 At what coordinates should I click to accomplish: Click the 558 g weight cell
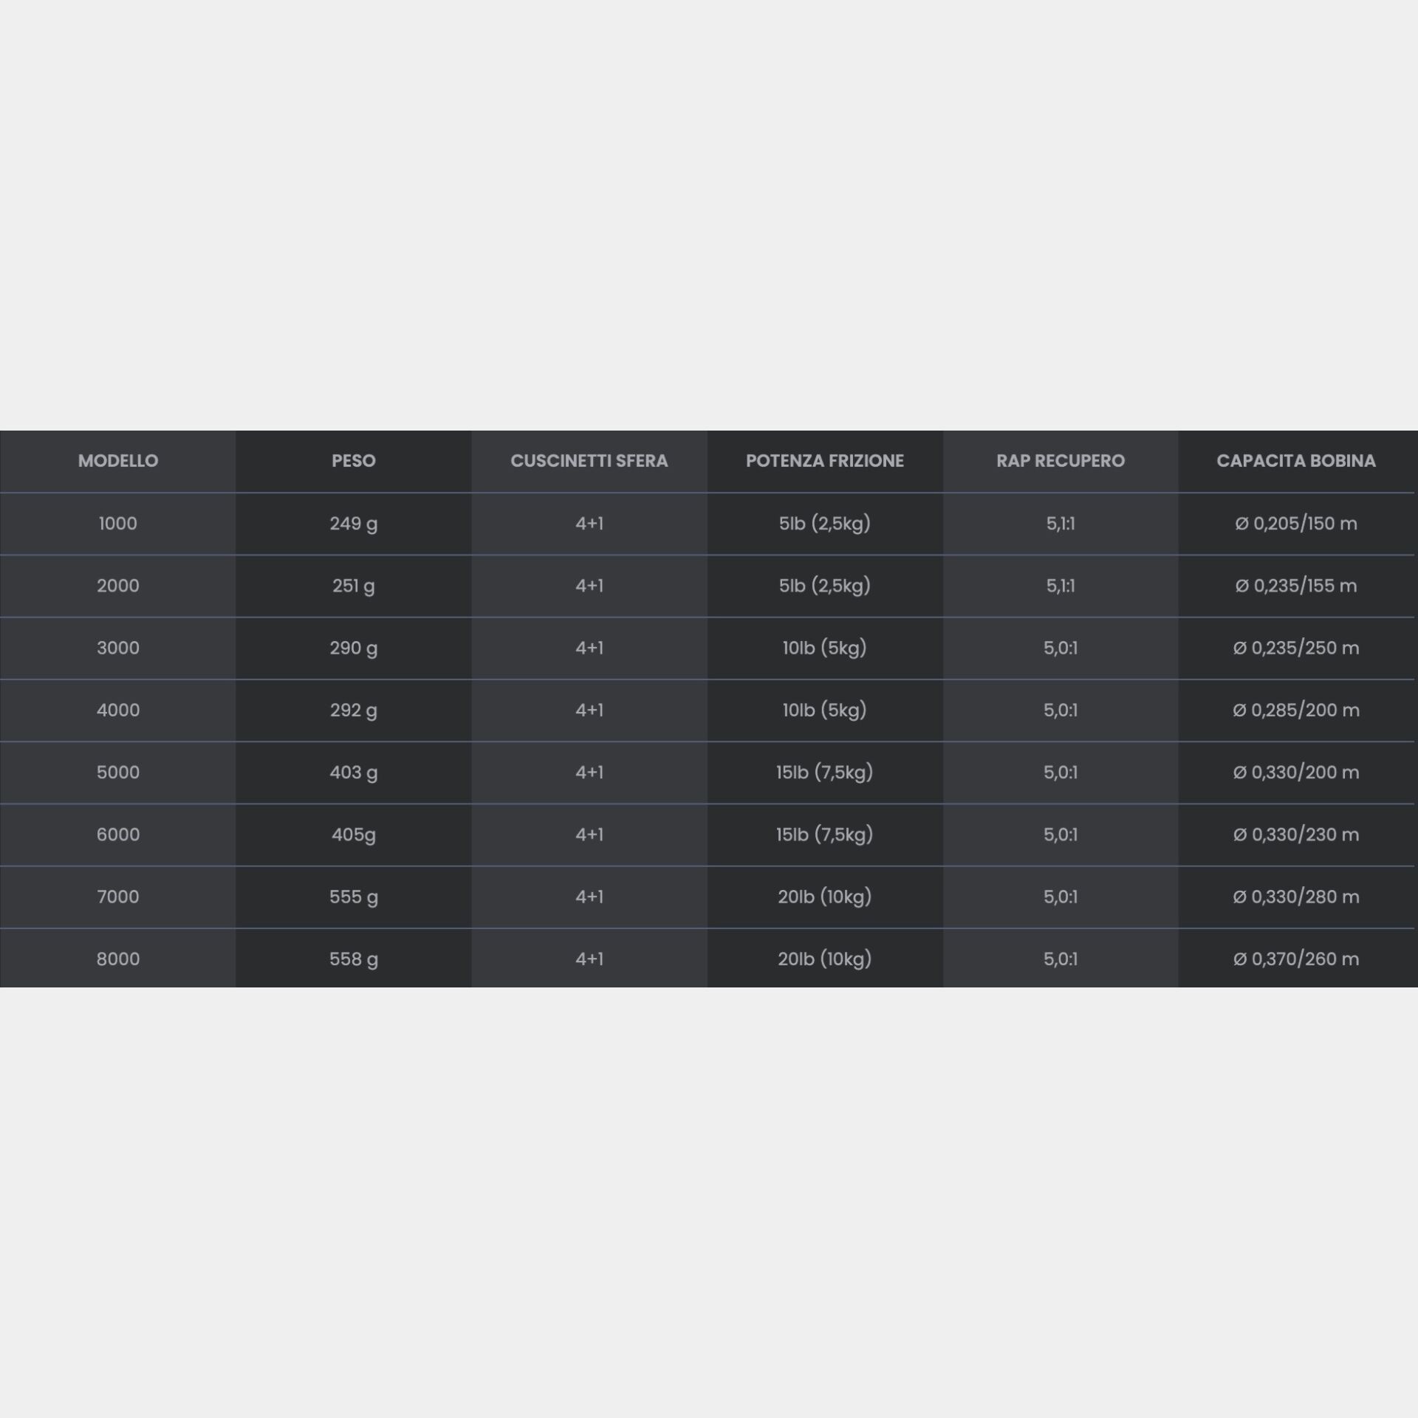[354, 959]
